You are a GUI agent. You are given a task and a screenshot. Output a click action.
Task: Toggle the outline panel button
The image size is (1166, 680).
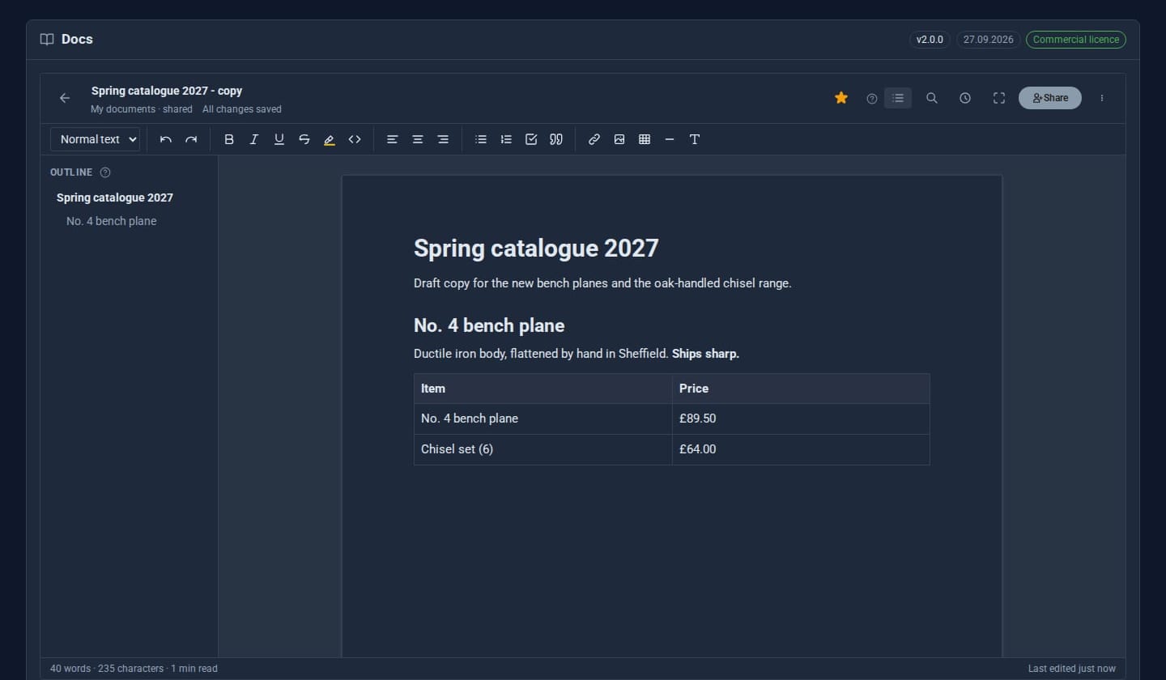[898, 98]
